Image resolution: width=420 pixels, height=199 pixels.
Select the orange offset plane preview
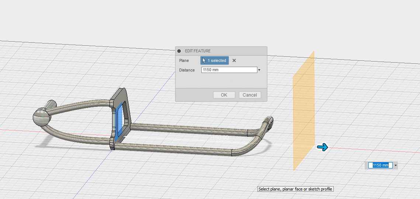304,111
